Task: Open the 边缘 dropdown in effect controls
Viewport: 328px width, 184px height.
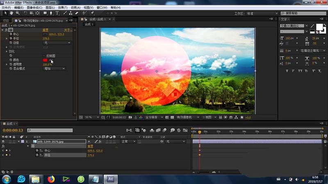Action: click(x=57, y=43)
